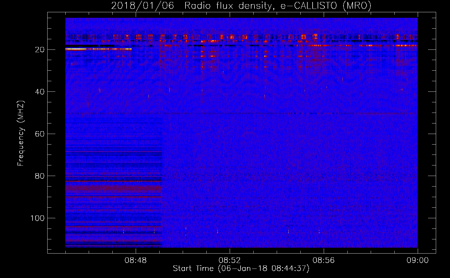Select the 08:56 time tick label
Image resolution: width=450 pixels, height=278 pixels.
click(x=324, y=260)
